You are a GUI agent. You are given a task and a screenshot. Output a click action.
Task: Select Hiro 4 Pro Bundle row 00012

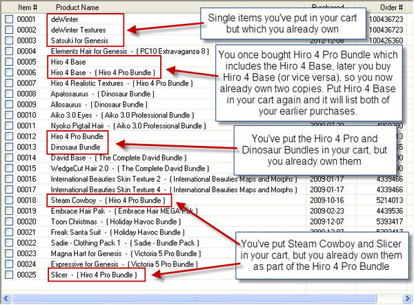coord(77,136)
